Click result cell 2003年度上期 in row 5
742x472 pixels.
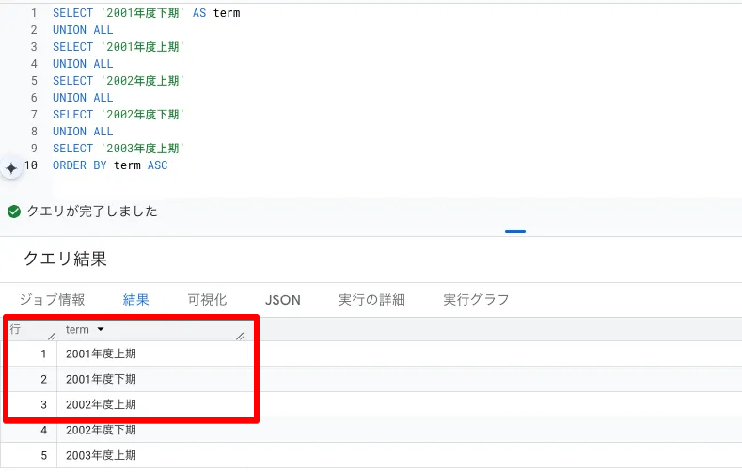101,456
